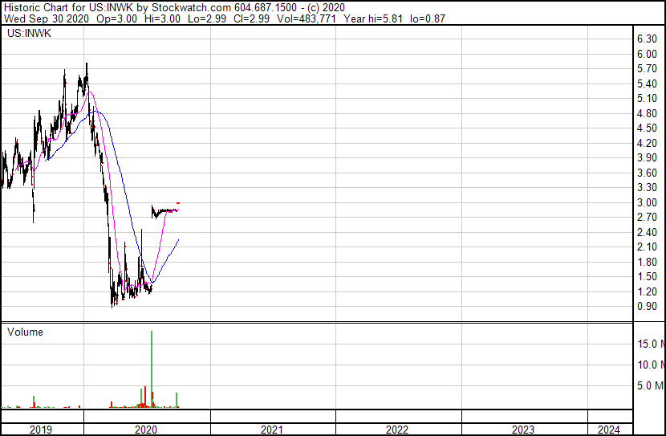Select the 2020 year label on the time axis
The height and width of the screenshot is (436, 666).
[147, 430]
